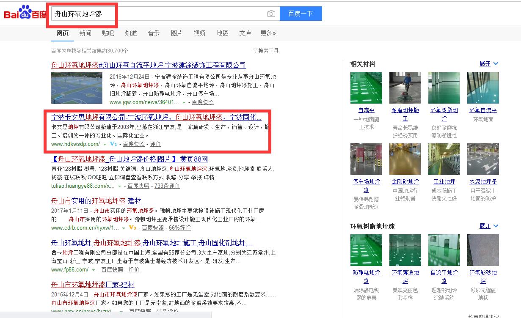Viewport: 521px width, 318px height.
Task: Open 百度快照 for the www.jqw.com result
Action: click(203, 102)
